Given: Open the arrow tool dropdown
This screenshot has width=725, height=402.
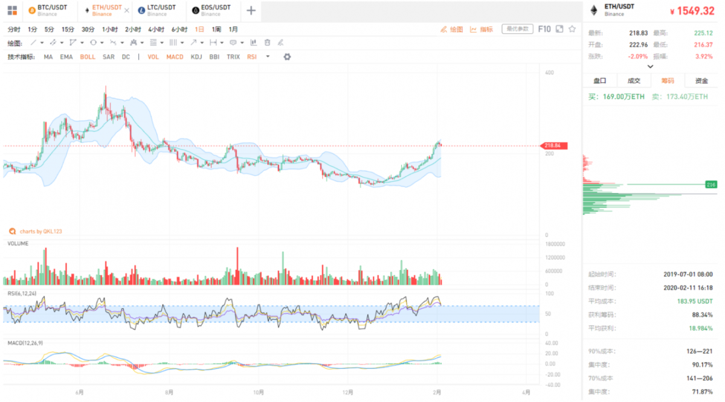Looking at the screenshot, I should click(x=202, y=43).
